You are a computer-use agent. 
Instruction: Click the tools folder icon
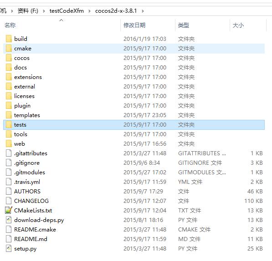(9, 134)
